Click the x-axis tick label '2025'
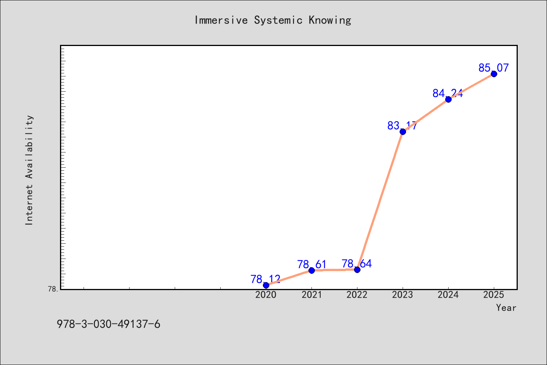The height and width of the screenshot is (365, 547). click(x=494, y=295)
